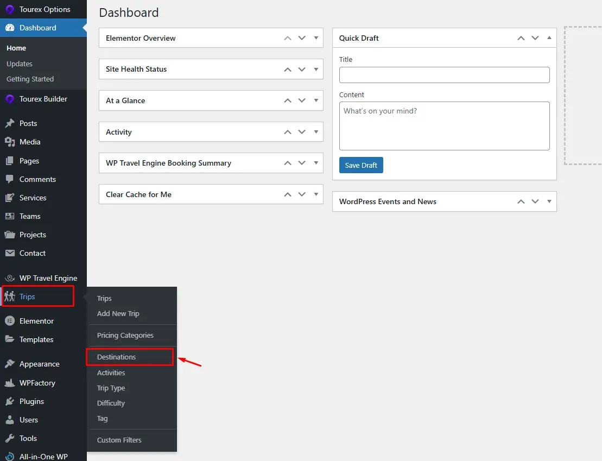Click the Tools wrench icon

pos(10,438)
